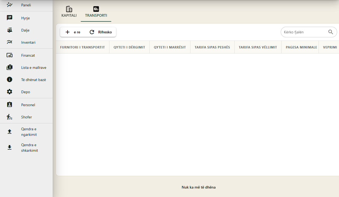Click the 'Nuk ka më të dhëna' message
339x197 pixels.
pyautogui.click(x=199, y=187)
